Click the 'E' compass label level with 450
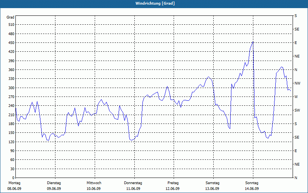 (x=296, y=43)
